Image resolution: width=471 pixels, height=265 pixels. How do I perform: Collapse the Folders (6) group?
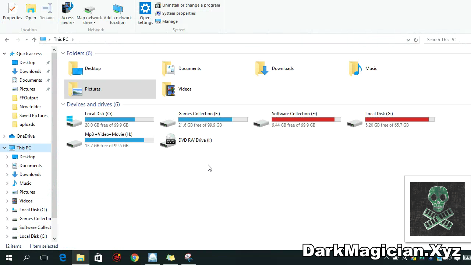point(63,53)
